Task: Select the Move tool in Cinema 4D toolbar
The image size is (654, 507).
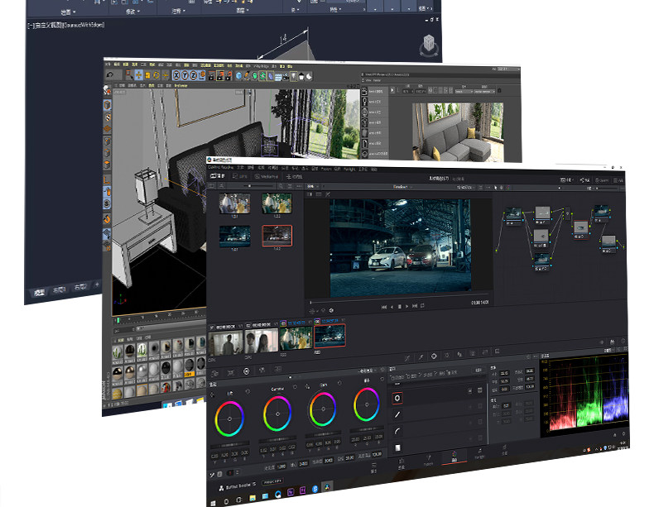Action: (x=138, y=75)
